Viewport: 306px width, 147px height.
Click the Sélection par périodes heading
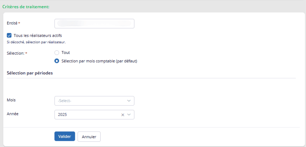(30, 73)
